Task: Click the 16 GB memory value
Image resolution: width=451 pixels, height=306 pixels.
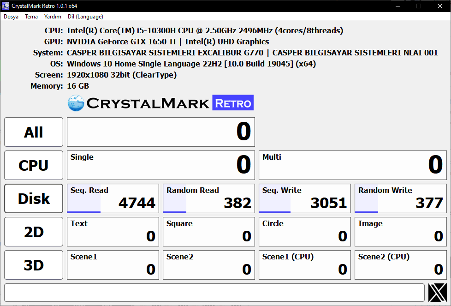Action: [x=78, y=86]
